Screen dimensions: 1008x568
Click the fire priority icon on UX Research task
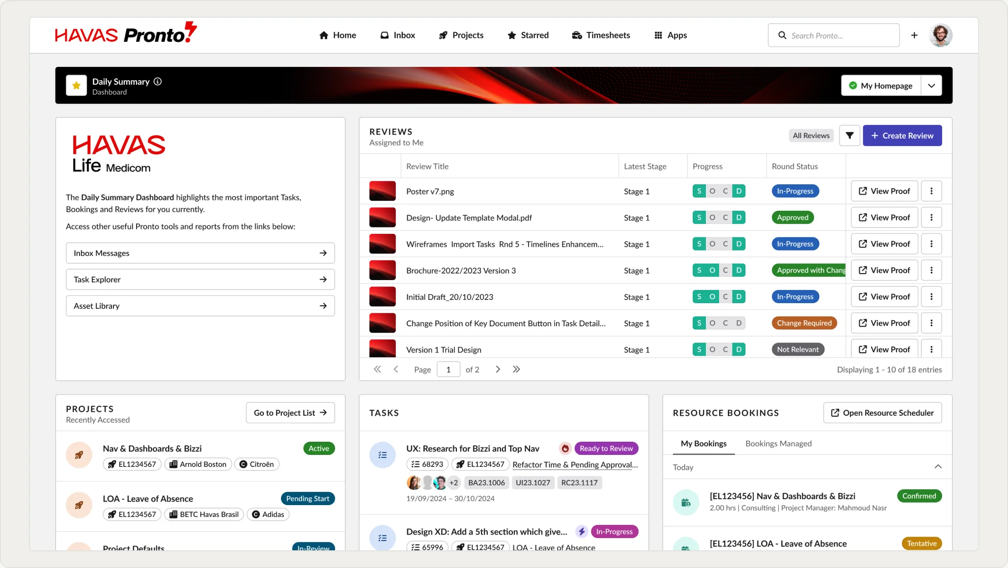coord(565,449)
